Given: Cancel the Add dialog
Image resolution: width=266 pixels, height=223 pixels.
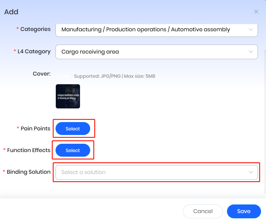Looking at the screenshot, I should tap(203, 211).
